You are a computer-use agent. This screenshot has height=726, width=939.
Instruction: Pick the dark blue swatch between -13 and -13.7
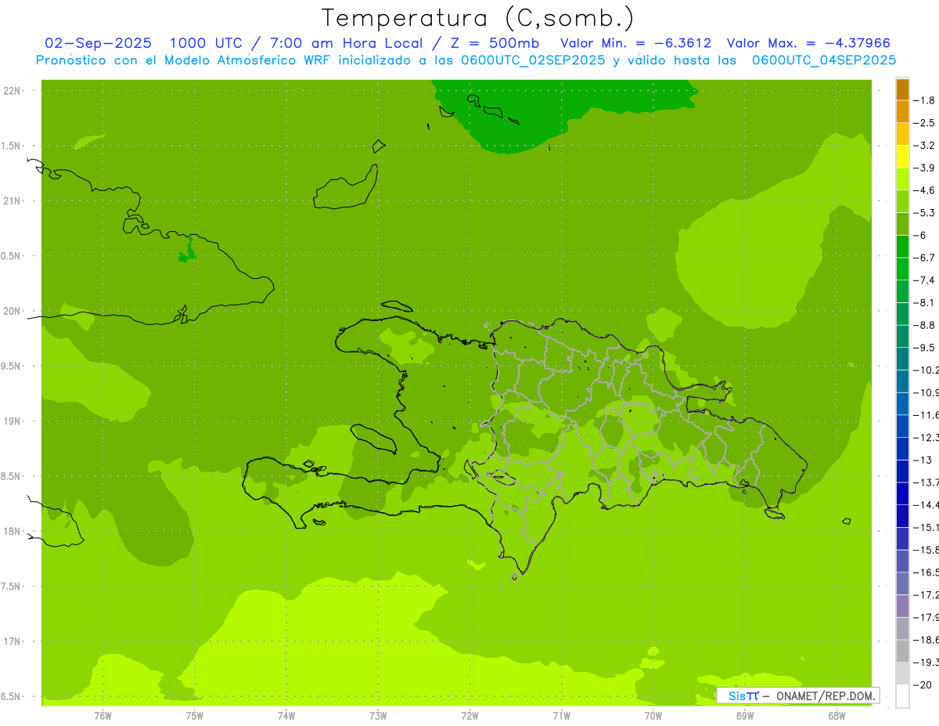click(902, 471)
